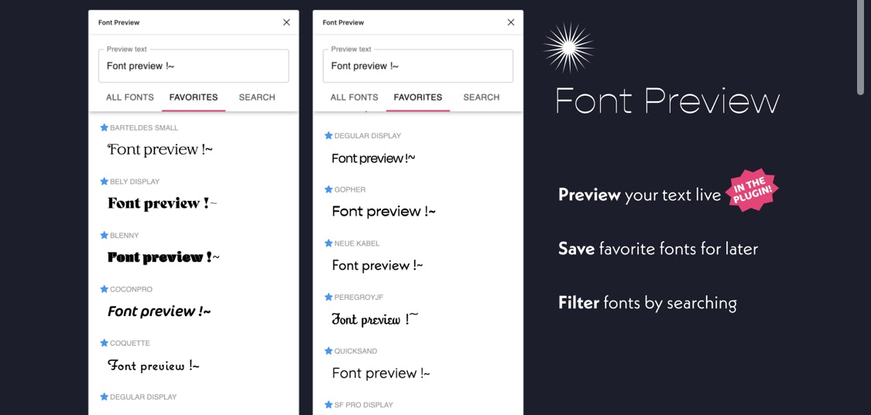Pick the Neue Kabel preview sample
This screenshot has width=871, height=415.
tap(378, 265)
